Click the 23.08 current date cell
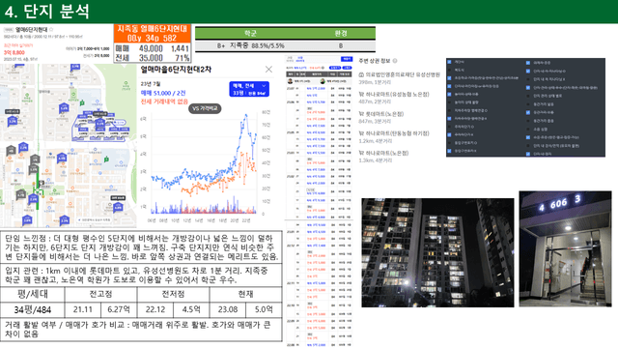Image resolution: width=618 pixels, height=348 pixels. pos(228,309)
